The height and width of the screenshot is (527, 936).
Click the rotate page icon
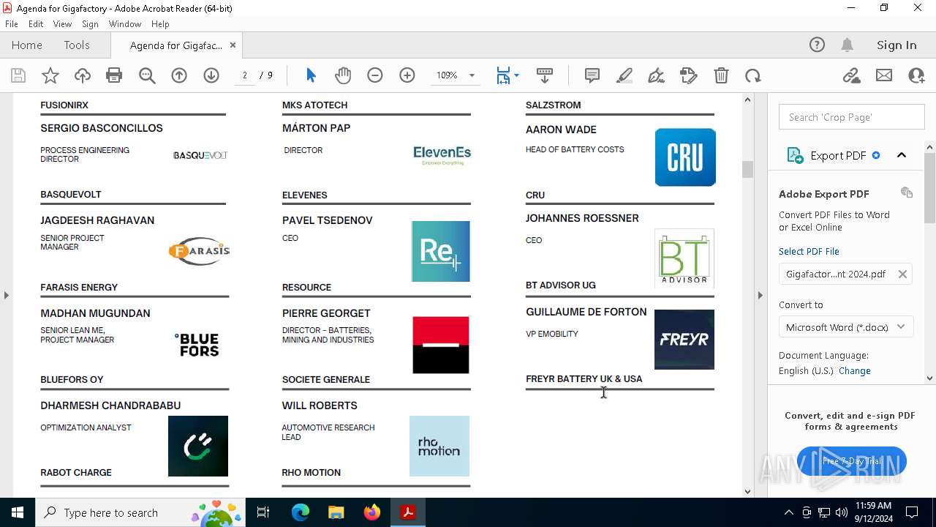coord(753,75)
